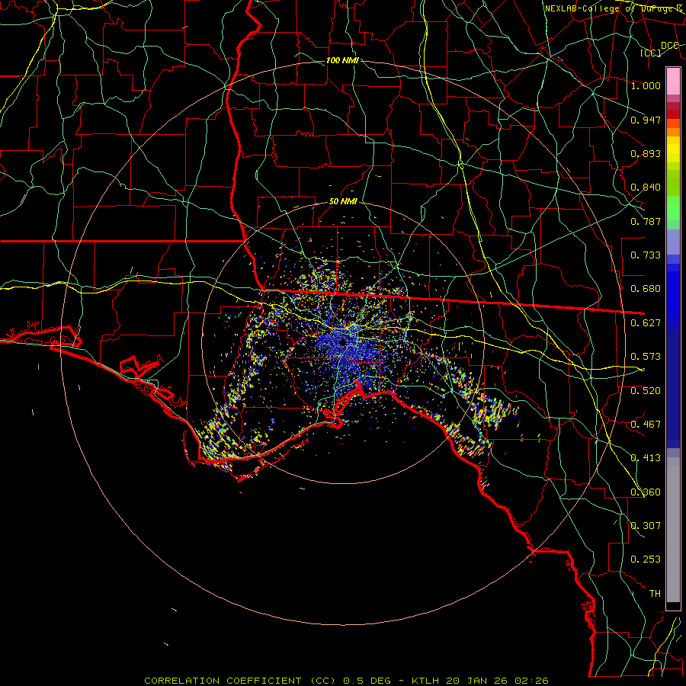The width and height of the screenshot is (686, 686).
Task: Click the 0.840 scale value
Action: tap(646, 188)
